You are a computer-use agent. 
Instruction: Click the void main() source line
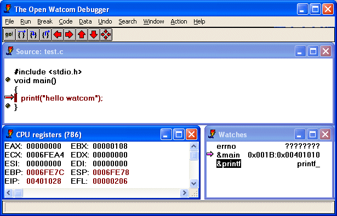(x=35, y=80)
